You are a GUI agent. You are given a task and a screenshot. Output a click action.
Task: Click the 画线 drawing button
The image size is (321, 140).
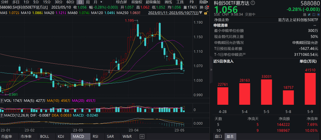pos(168,2)
